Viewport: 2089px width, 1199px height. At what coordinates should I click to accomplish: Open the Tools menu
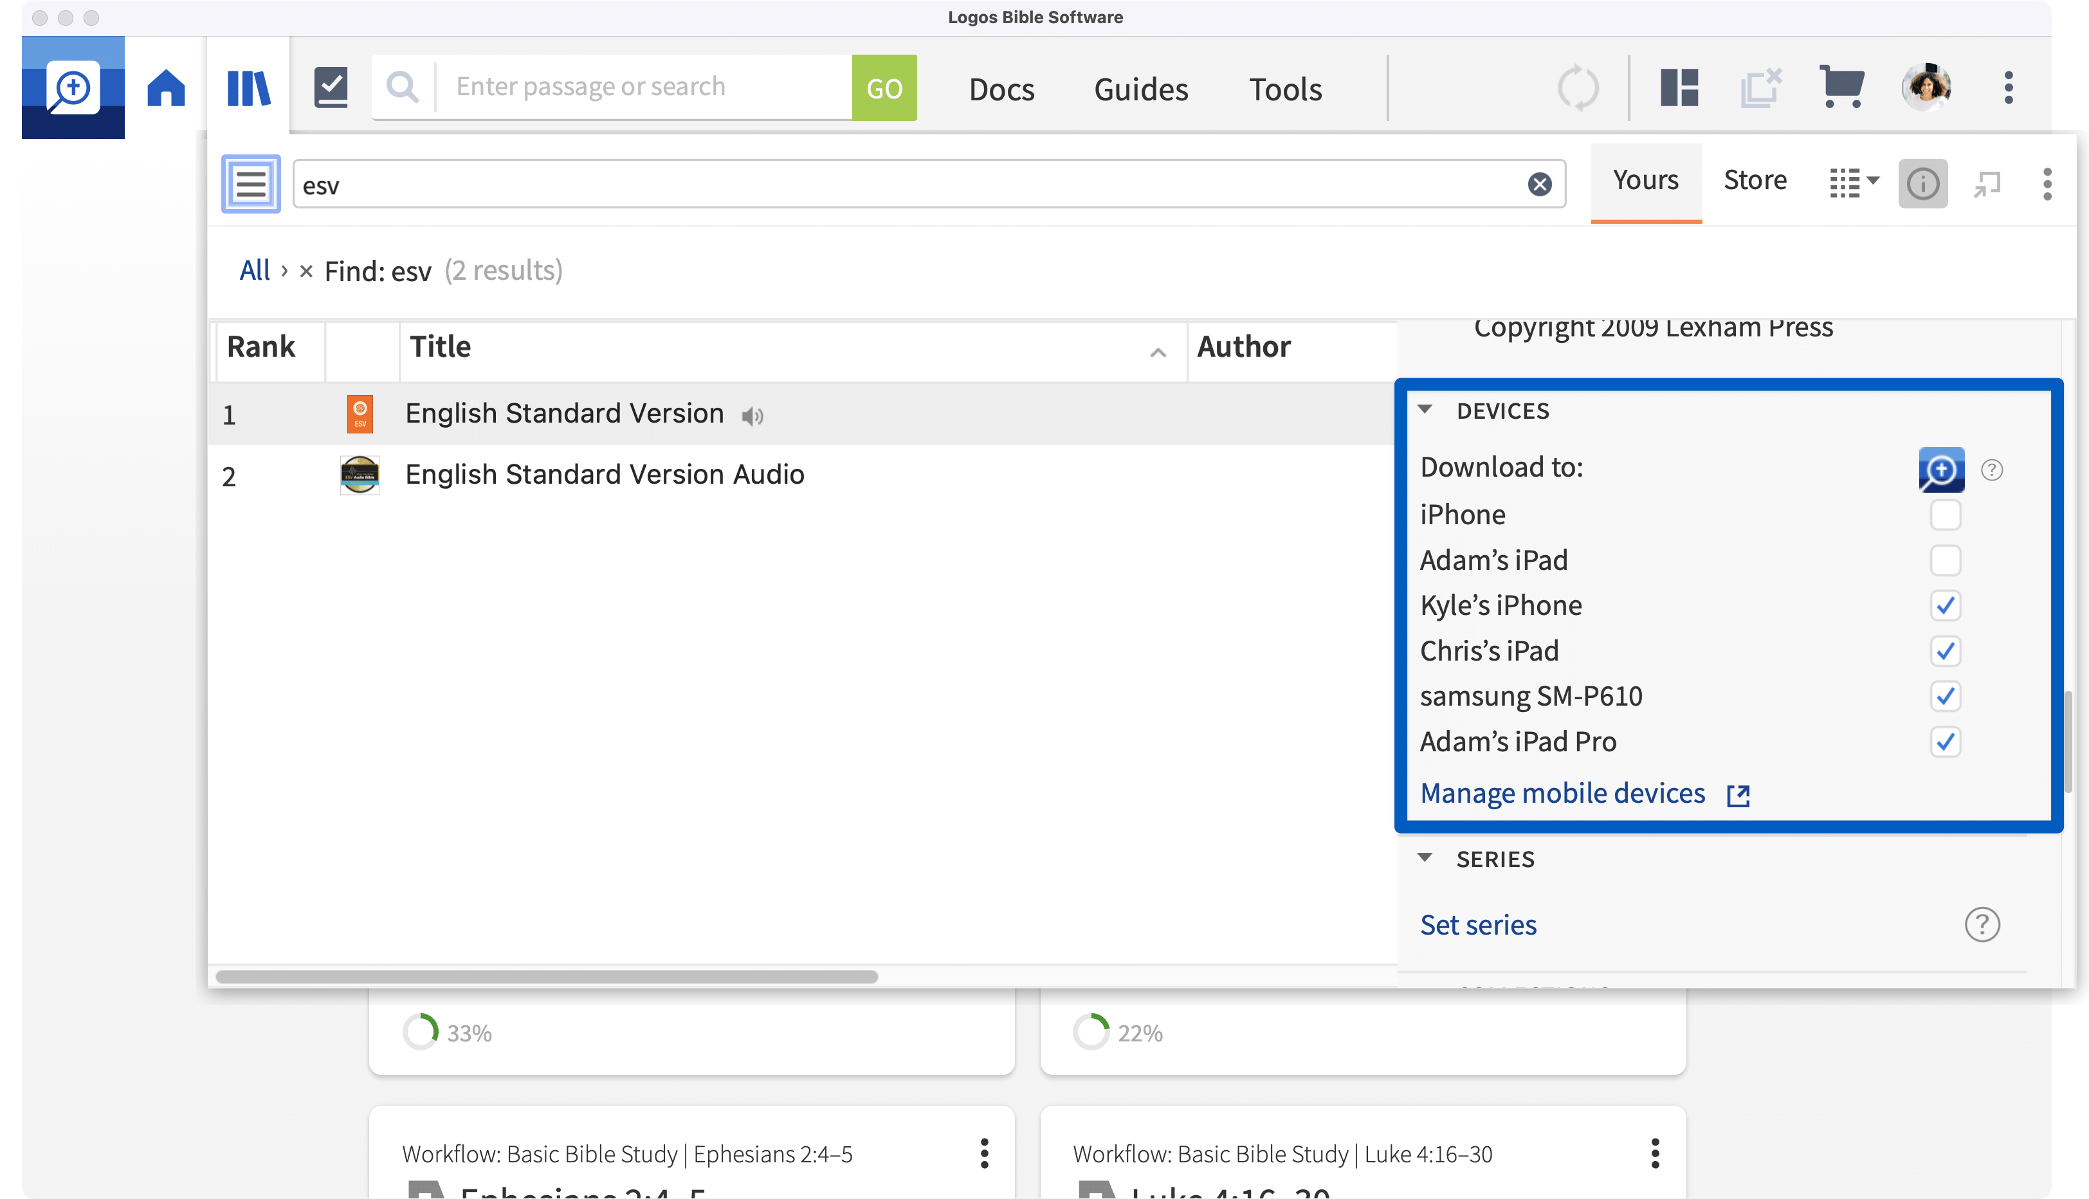tap(1285, 89)
